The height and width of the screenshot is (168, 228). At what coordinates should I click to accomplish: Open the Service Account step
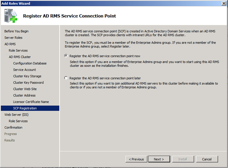[25, 70]
